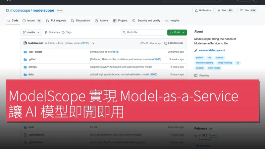This screenshot has width=265, height=149.
Task: Click the Discussions speech bubble icon
Action: pyautogui.click(x=73, y=21)
